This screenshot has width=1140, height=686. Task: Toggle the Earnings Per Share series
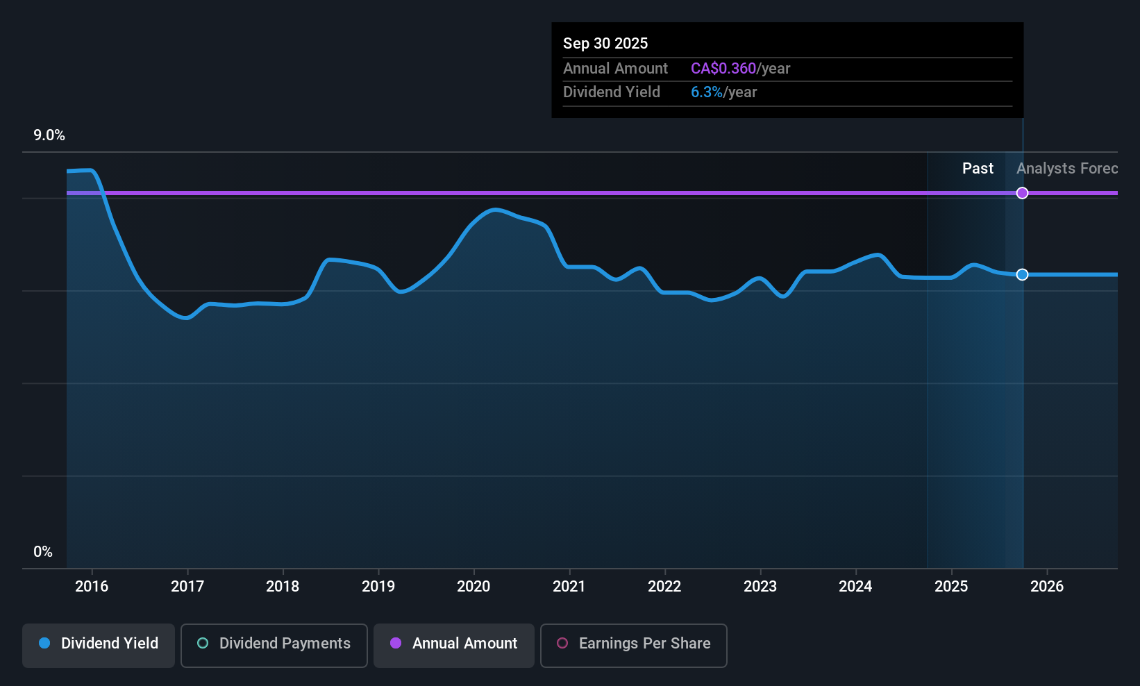634,646
